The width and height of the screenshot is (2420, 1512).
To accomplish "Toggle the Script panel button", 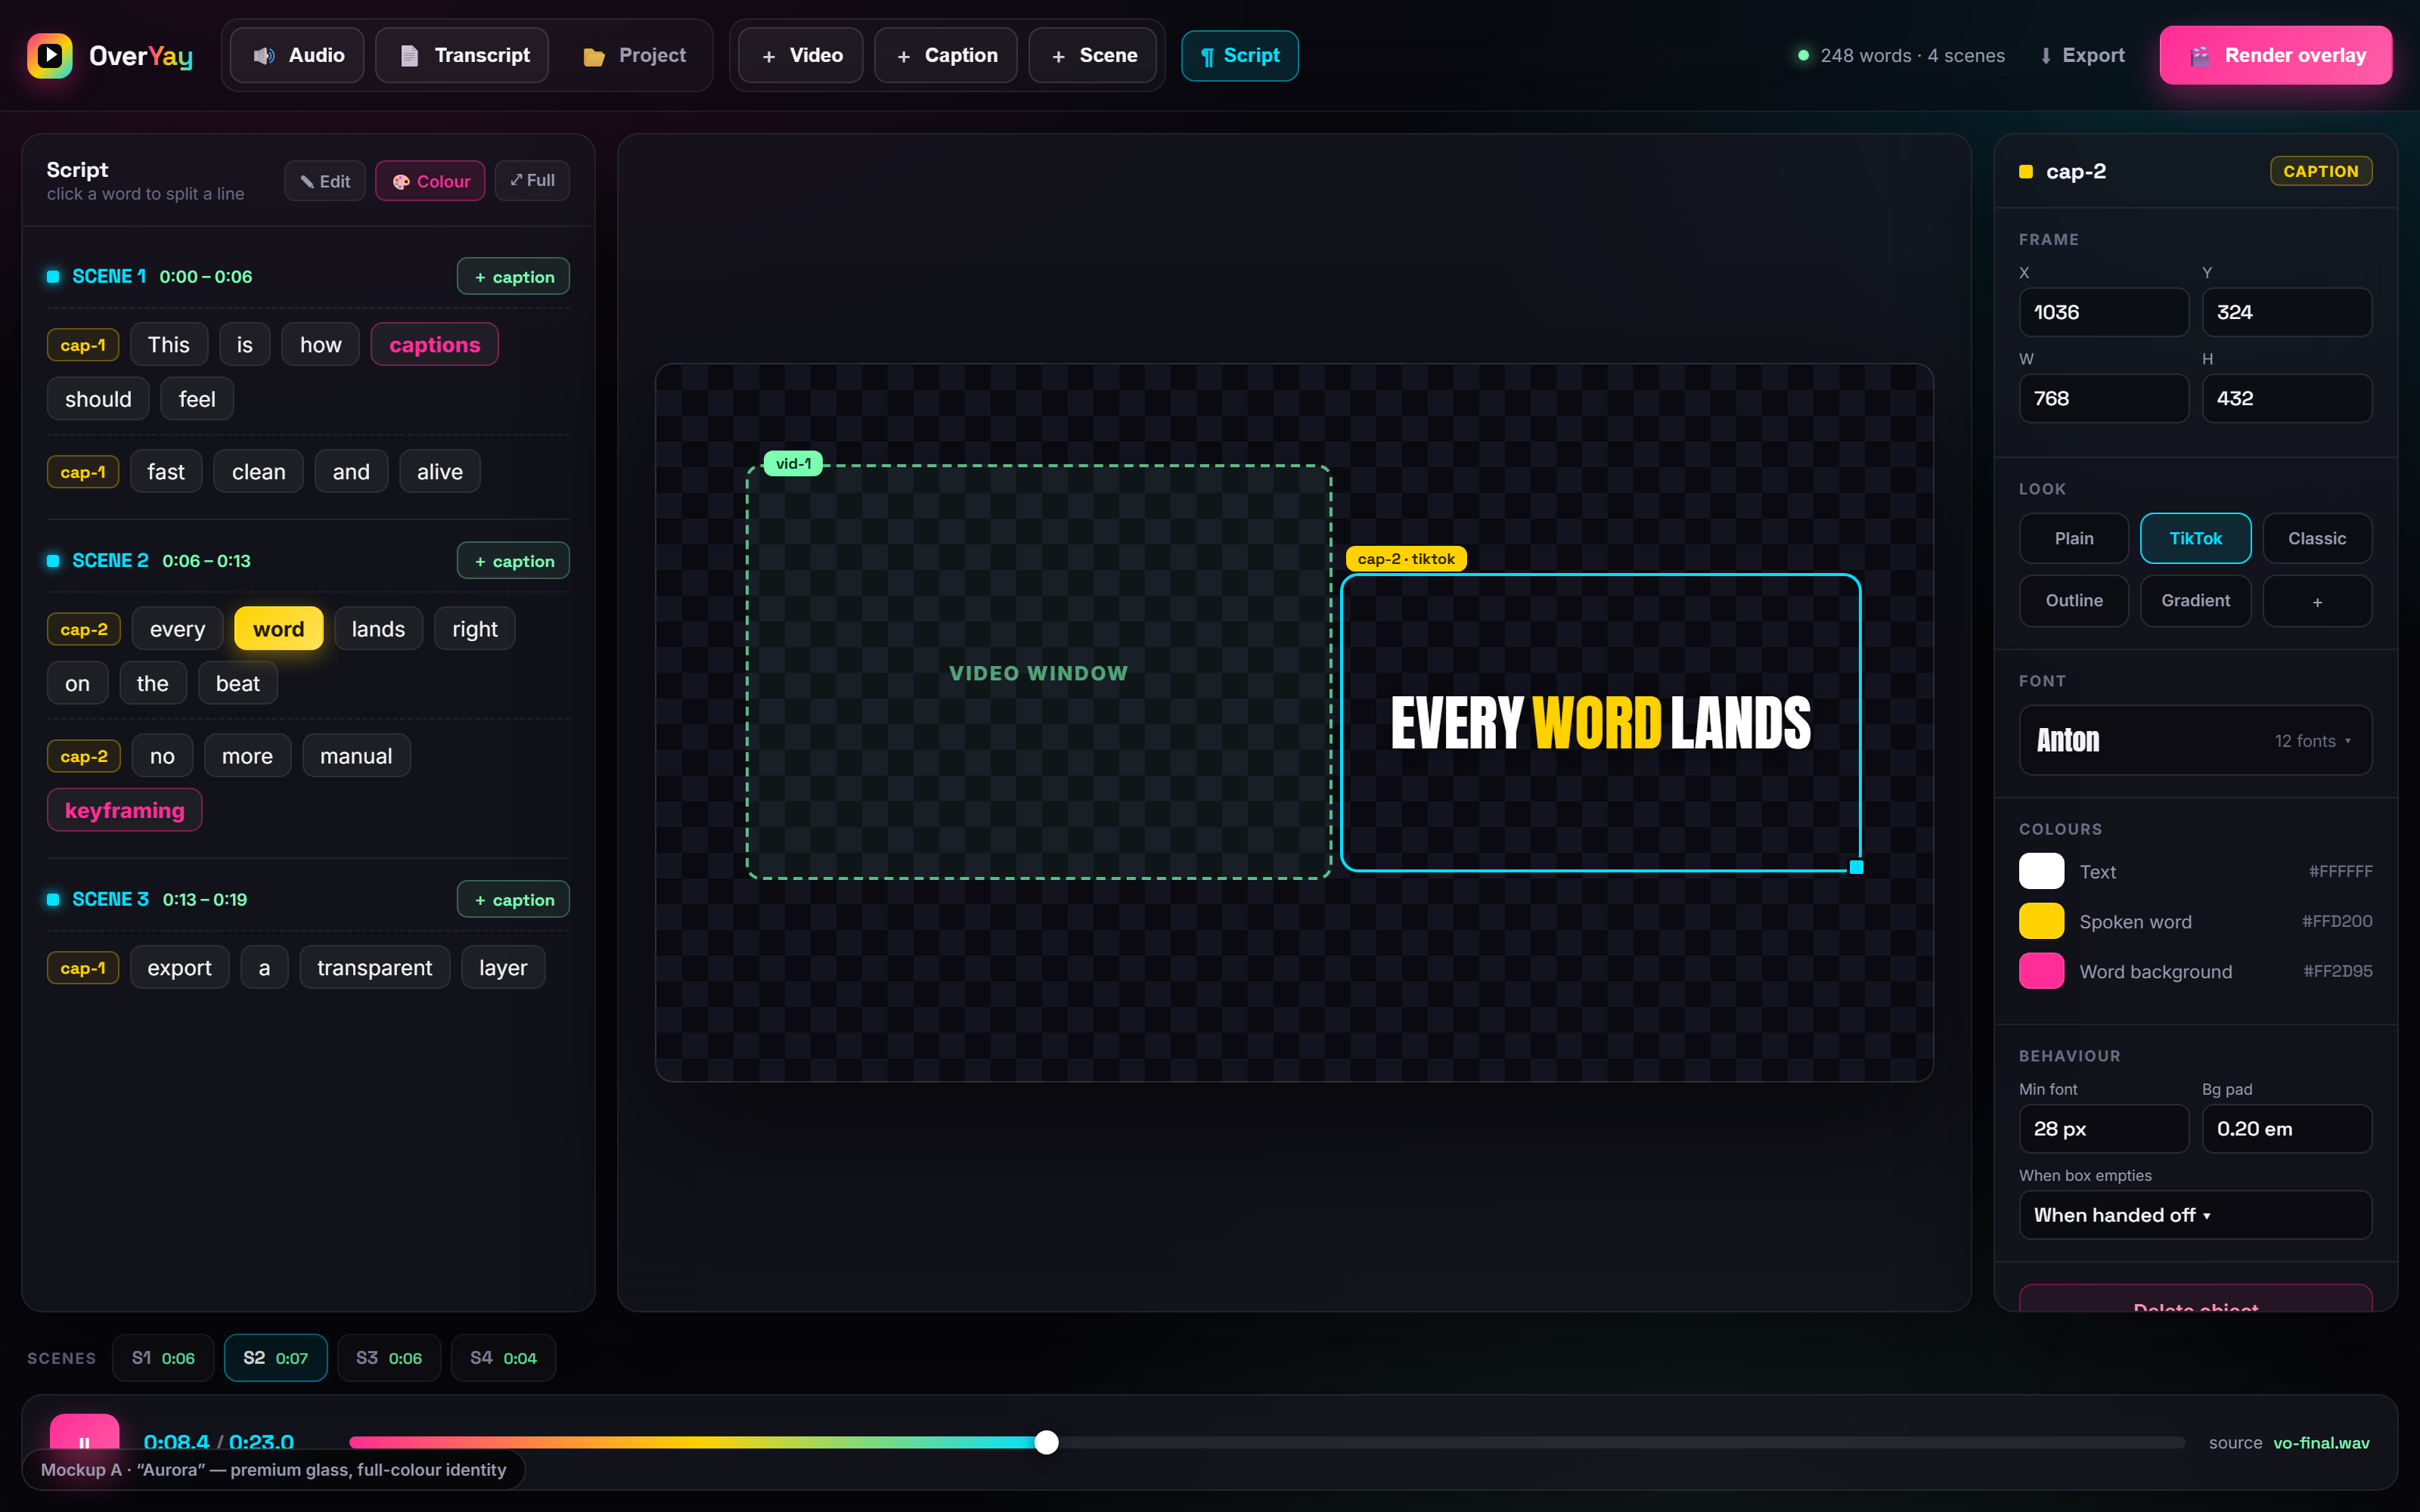I will click(x=1240, y=55).
